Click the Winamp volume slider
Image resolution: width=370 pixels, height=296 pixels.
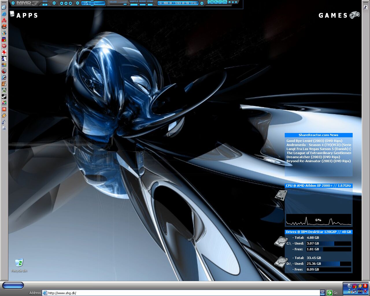[x=119, y=4]
